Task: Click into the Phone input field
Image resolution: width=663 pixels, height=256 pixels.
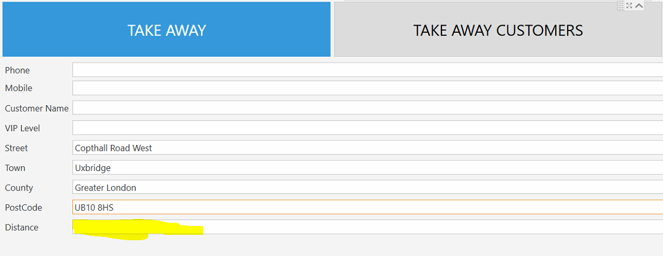Action: pos(367,70)
